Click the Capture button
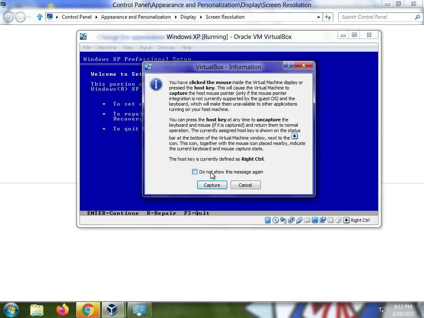The height and width of the screenshot is (318, 424). [x=212, y=185]
